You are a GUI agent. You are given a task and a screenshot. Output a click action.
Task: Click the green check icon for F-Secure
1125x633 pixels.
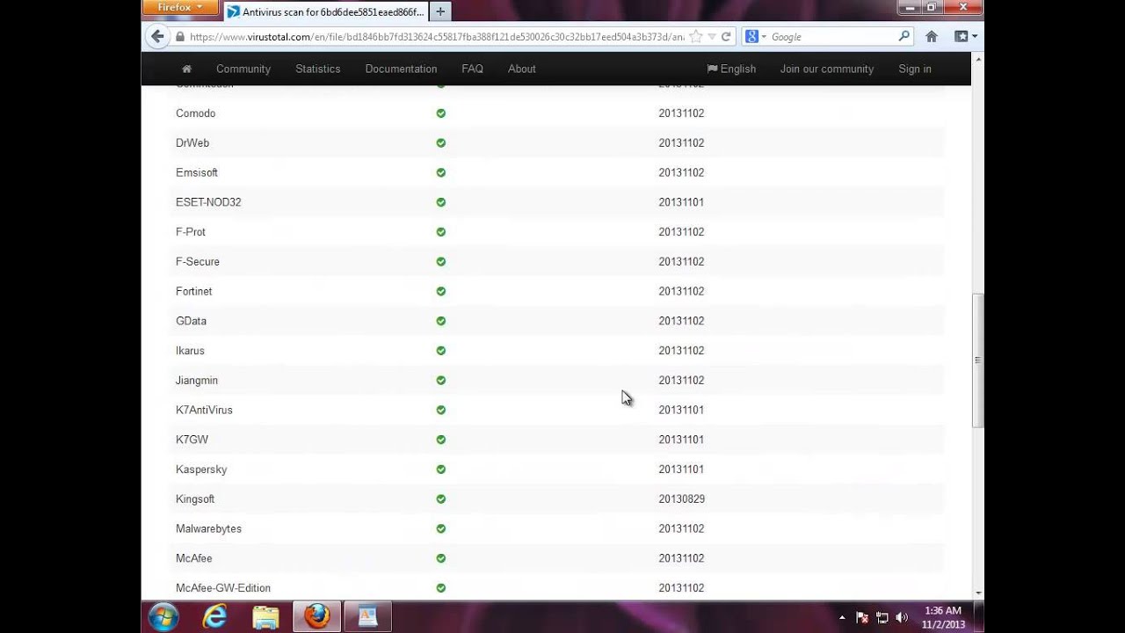(x=441, y=261)
